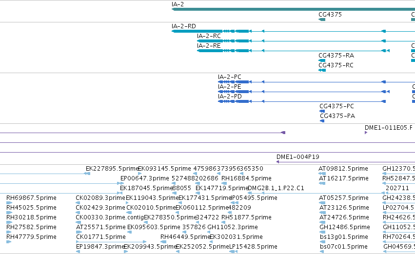Click EST CK02010.5prime
The height and width of the screenshot is (254, 415).
(151, 208)
